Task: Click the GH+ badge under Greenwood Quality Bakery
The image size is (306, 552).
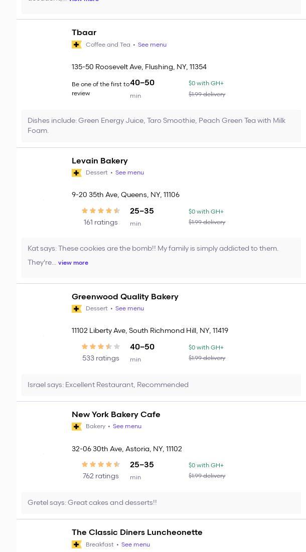Action: [x=77, y=309]
